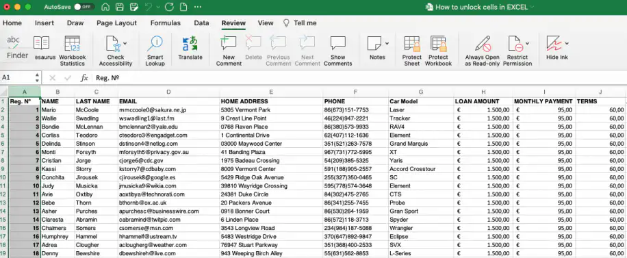Click the Home icon in title bar
This screenshot has width=627, height=258.
[105, 7]
